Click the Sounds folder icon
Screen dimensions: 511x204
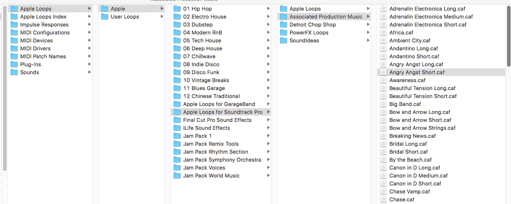coord(14,72)
